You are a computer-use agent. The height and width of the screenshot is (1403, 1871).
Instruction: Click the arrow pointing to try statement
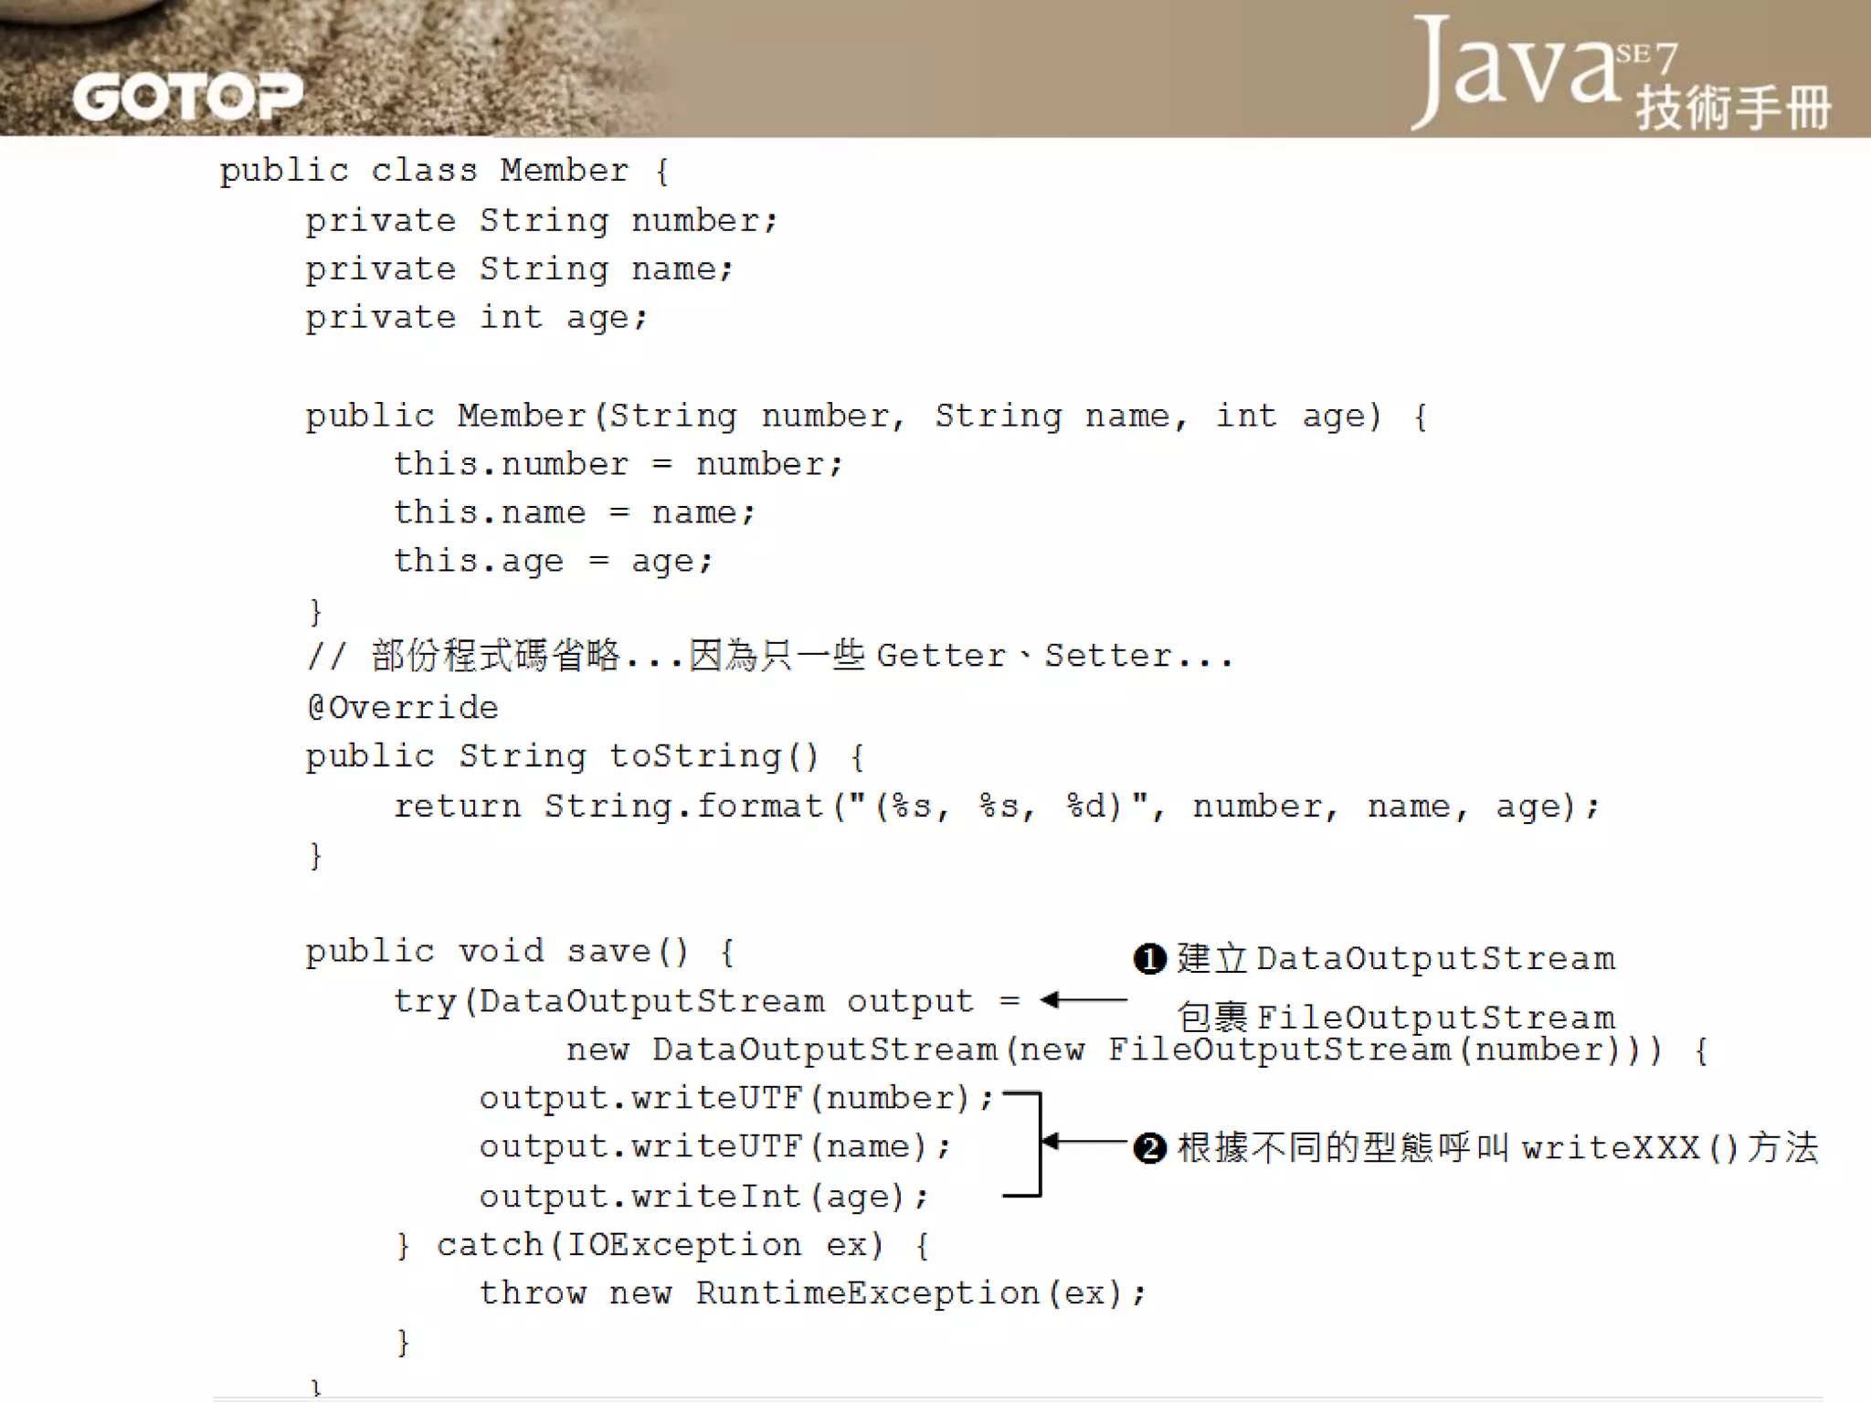click(x=1083, y=1000)
